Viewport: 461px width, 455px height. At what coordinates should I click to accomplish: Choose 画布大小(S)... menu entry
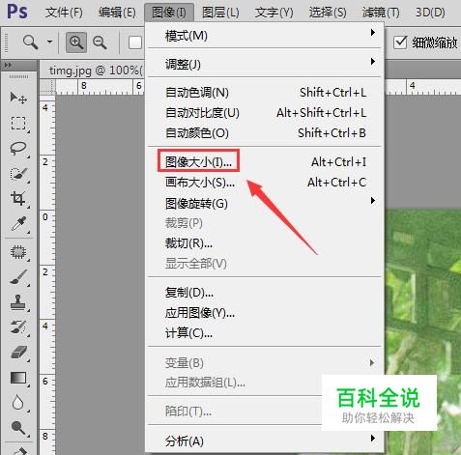pos(265,183)
